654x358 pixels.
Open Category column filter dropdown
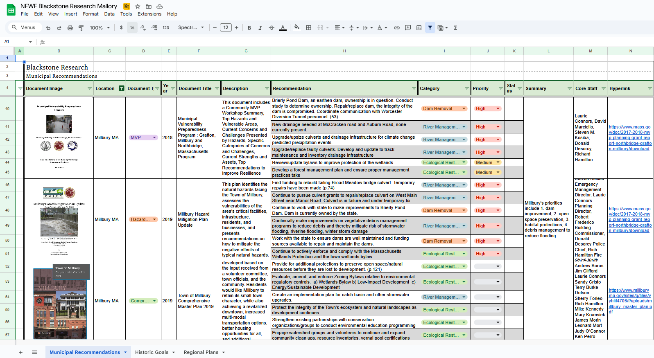467,88
